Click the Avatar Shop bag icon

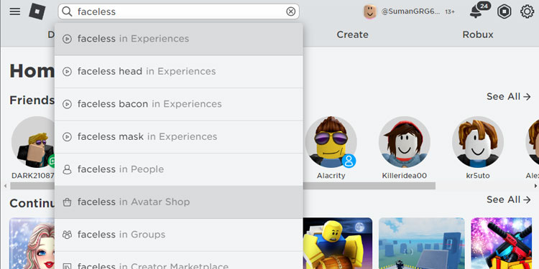tap(68, 202)
